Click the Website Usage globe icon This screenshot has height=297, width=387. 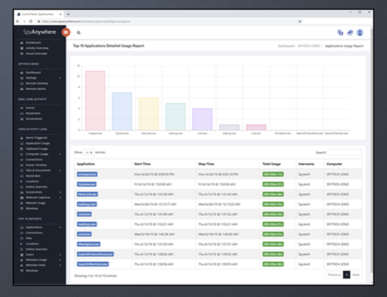pos(22,203)
